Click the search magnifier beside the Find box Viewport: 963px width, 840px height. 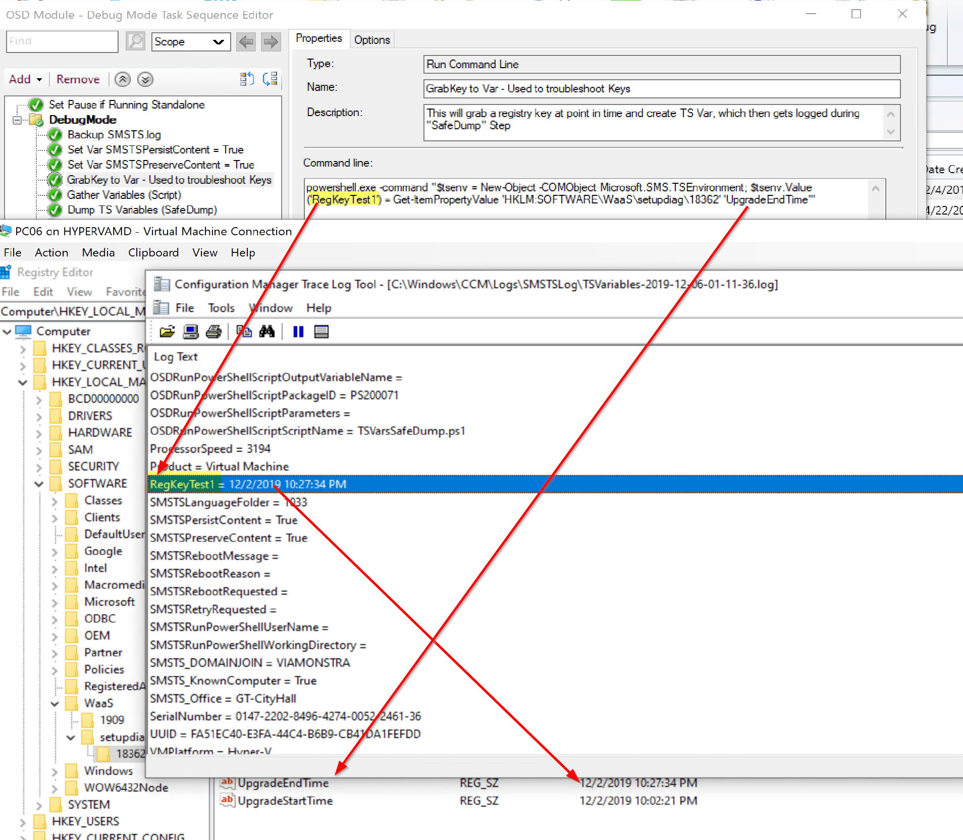pyautogui.click(x=135, y=41)
